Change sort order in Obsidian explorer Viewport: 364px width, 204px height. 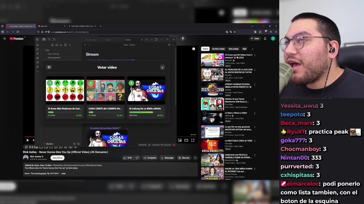tap(61, 45)
